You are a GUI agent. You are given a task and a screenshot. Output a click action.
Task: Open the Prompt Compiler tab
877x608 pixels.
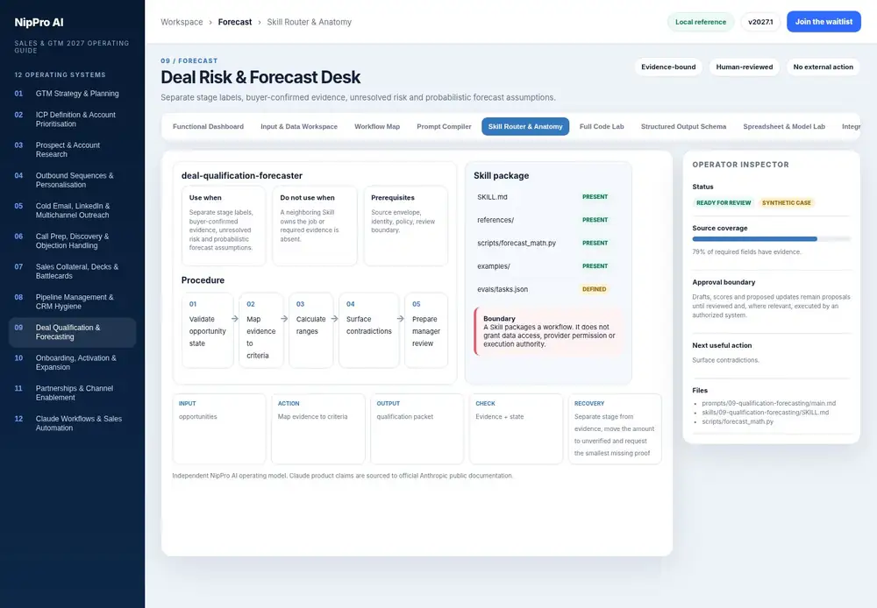tap(444, 126)
